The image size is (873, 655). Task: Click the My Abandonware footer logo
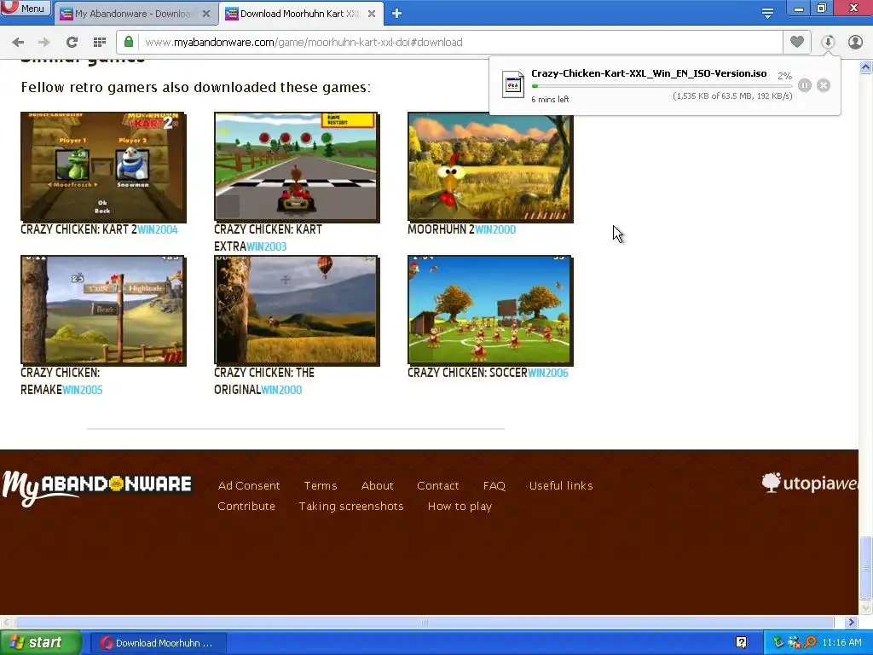[97, 487]
